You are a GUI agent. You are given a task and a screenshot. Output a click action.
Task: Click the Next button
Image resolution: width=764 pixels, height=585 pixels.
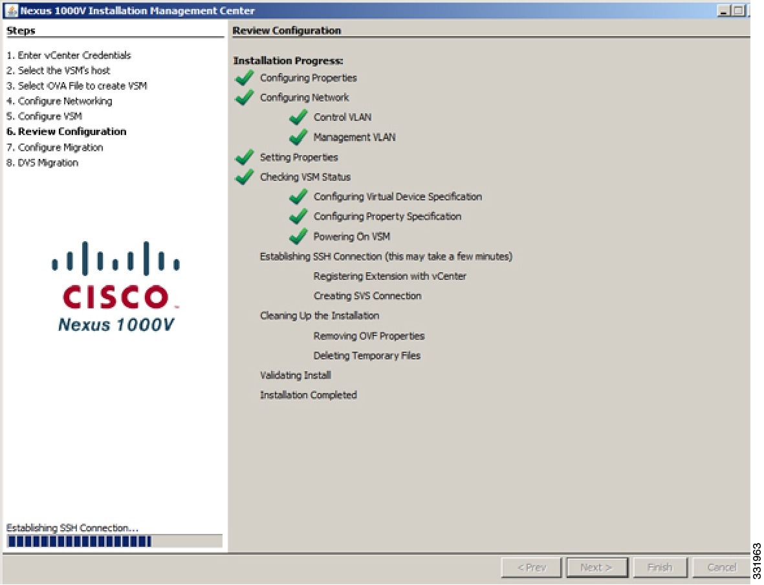point(597,568)
